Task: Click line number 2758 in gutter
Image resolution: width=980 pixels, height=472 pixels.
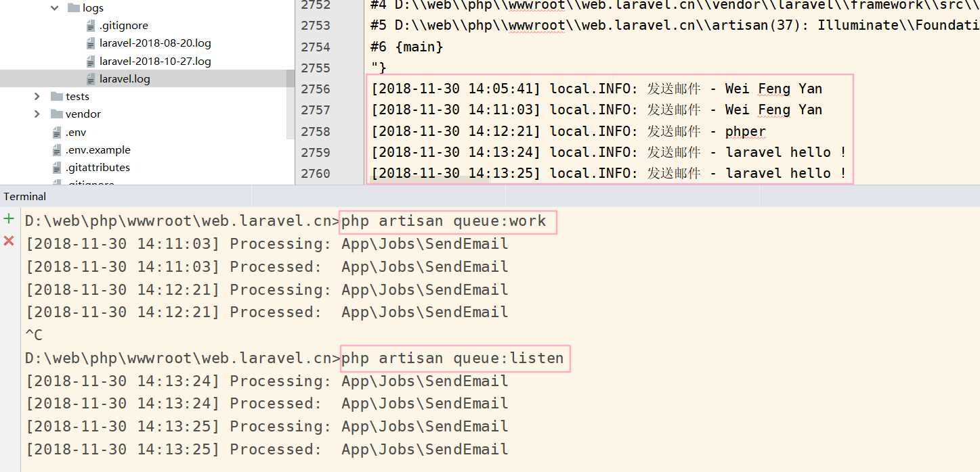Action: (316, 131)
